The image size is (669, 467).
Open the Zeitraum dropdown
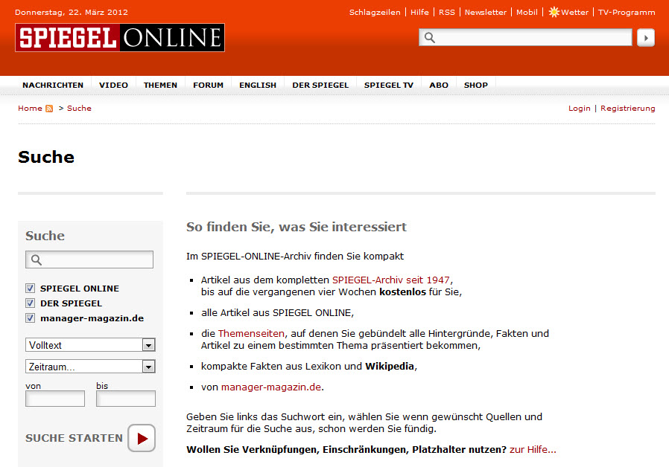pos(90,367)
